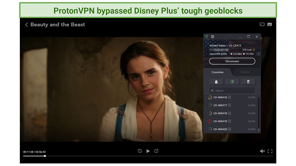Skip forward 10 seconds in the player
The height and width of the screenshot is (166, 296).
156,151
